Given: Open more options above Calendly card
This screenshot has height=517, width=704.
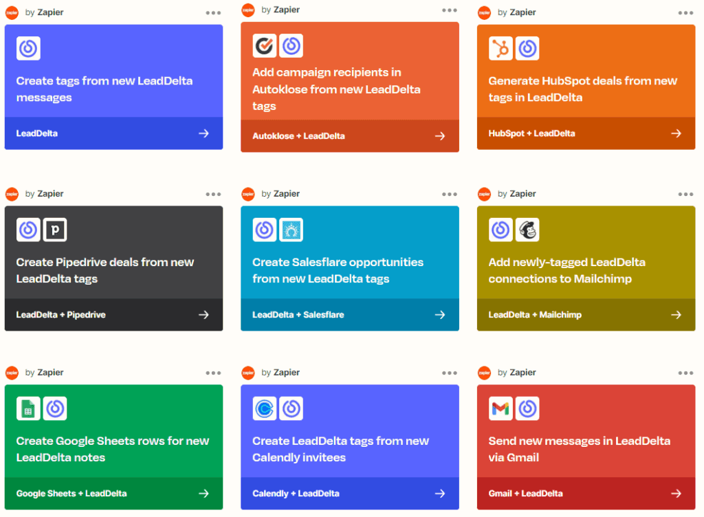Looking at the screenshot, I should click(450, 373).
